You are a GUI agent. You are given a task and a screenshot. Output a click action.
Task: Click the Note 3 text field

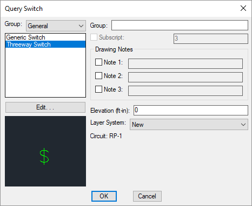pos(185,91)
